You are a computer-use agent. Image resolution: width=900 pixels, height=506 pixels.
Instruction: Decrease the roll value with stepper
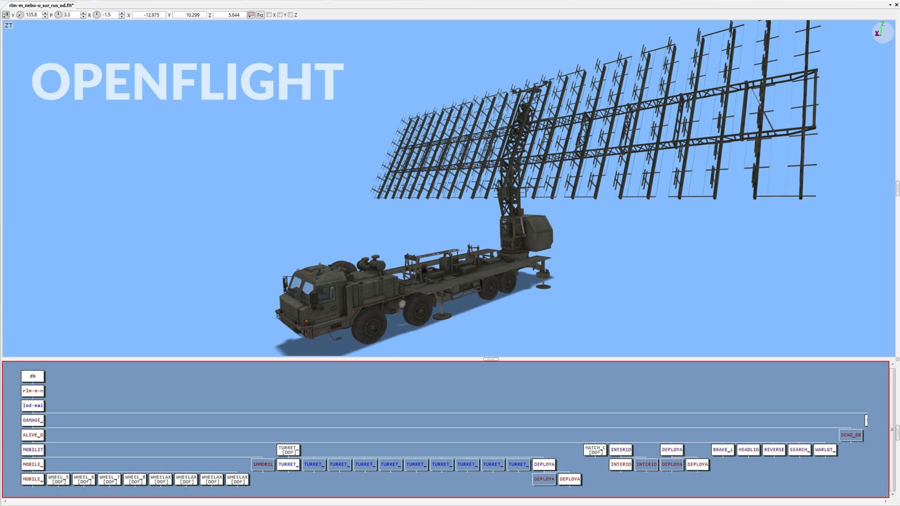pos(122,17)
